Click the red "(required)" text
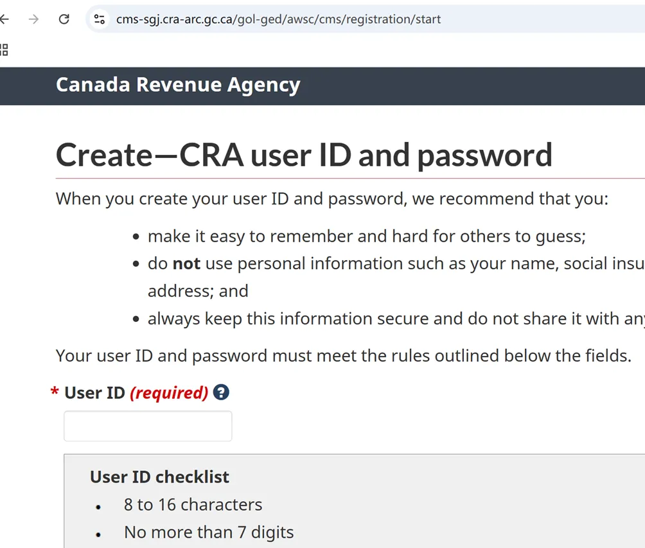Screen dimensions: 645x548 [x=169, y=393]
